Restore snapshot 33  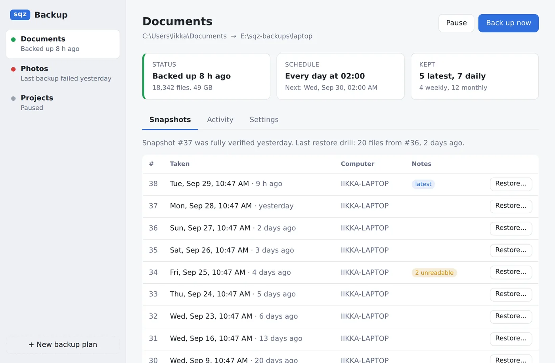coord(511,294)
